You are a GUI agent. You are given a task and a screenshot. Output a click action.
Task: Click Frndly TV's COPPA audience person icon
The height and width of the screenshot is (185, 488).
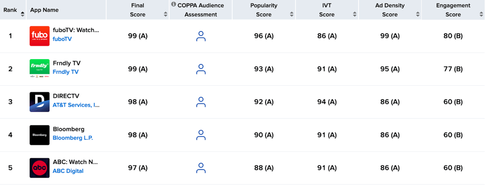[x=201, y=69]
